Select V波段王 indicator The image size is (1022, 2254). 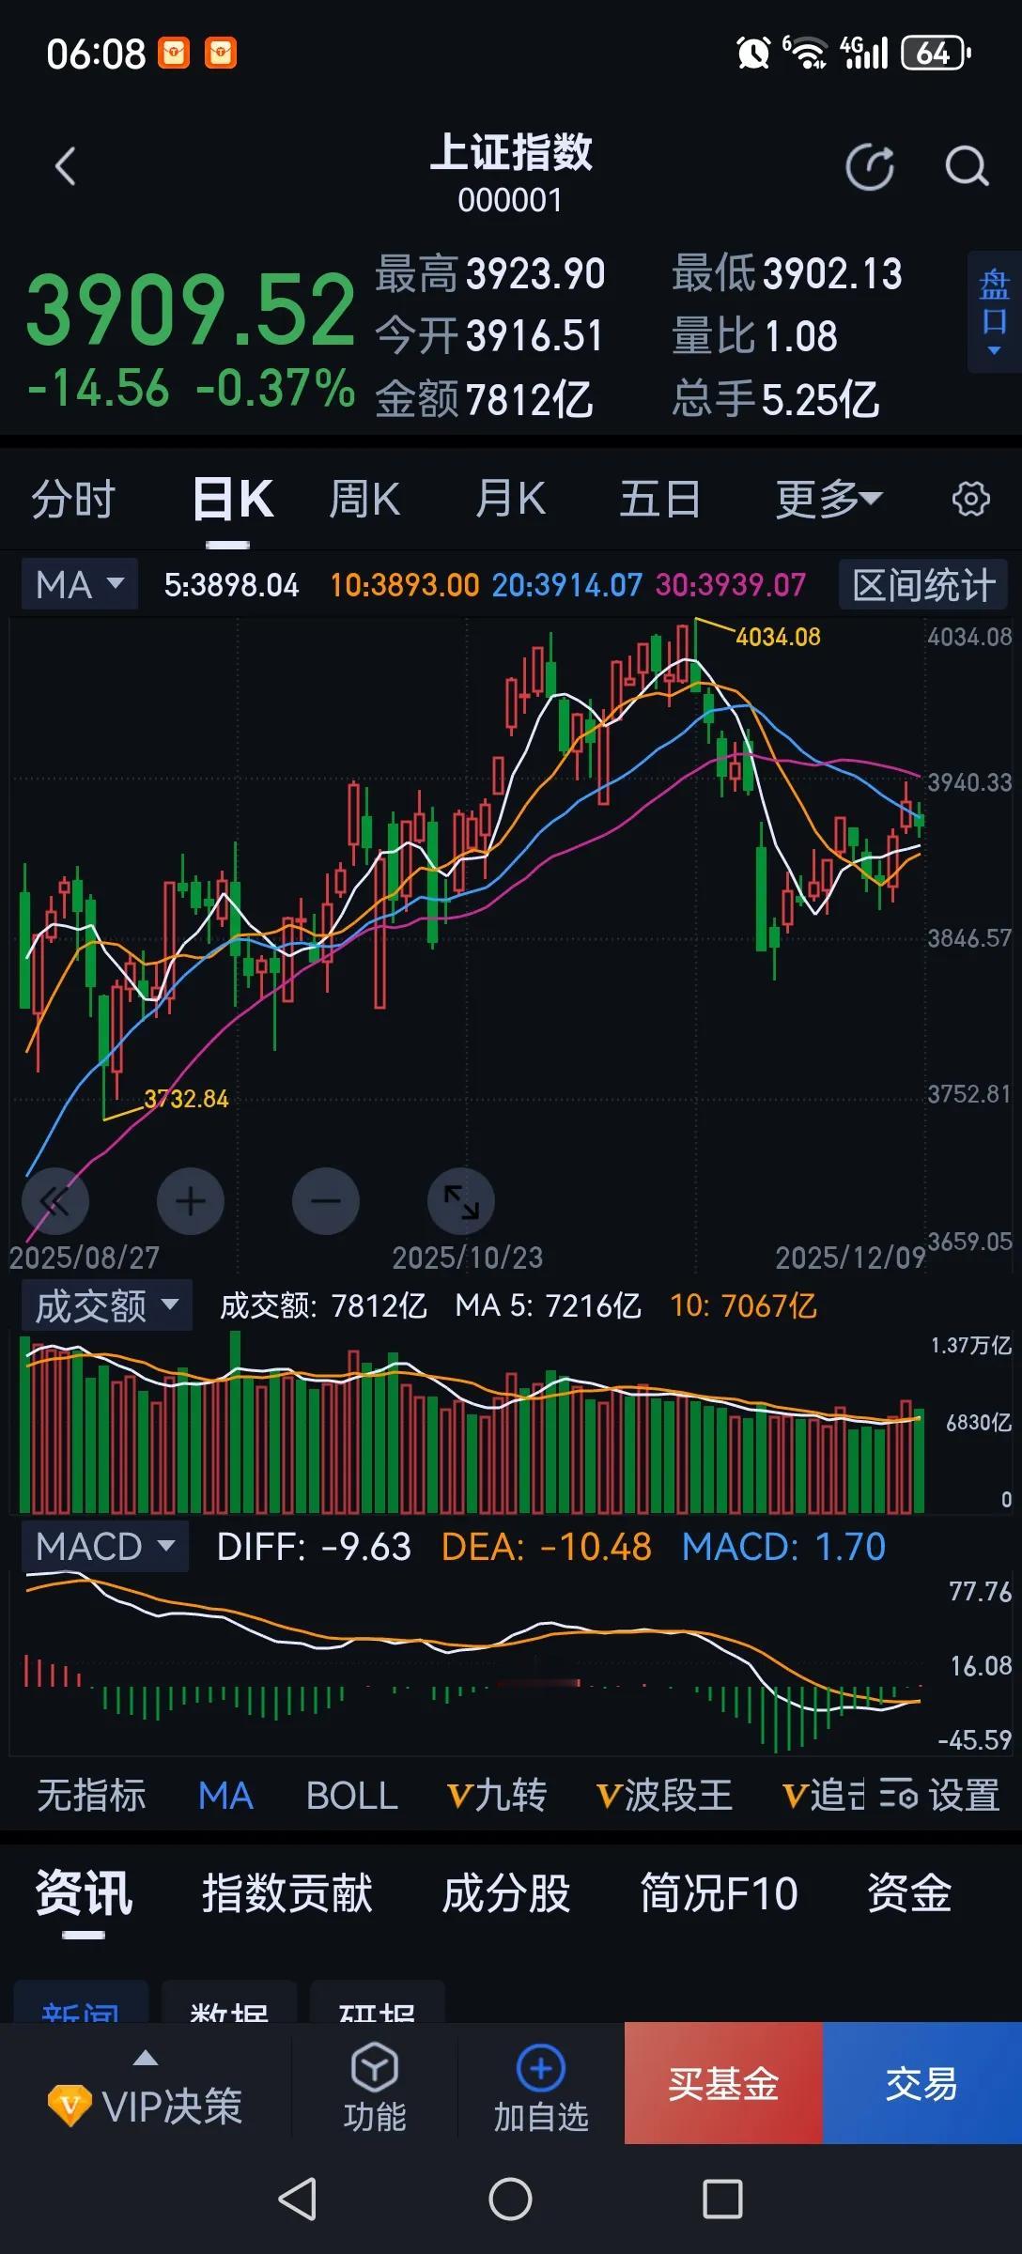tap(664, 1795)
